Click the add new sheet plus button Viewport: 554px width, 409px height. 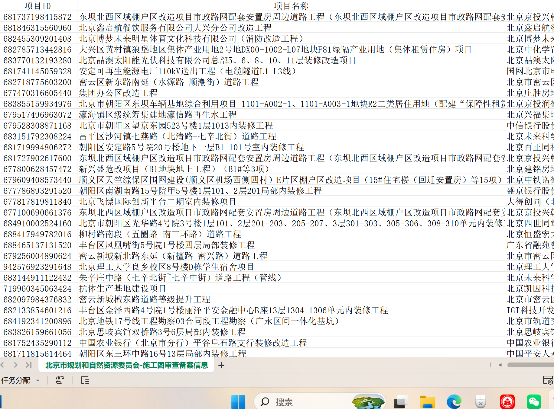click(x=221, y=365)
